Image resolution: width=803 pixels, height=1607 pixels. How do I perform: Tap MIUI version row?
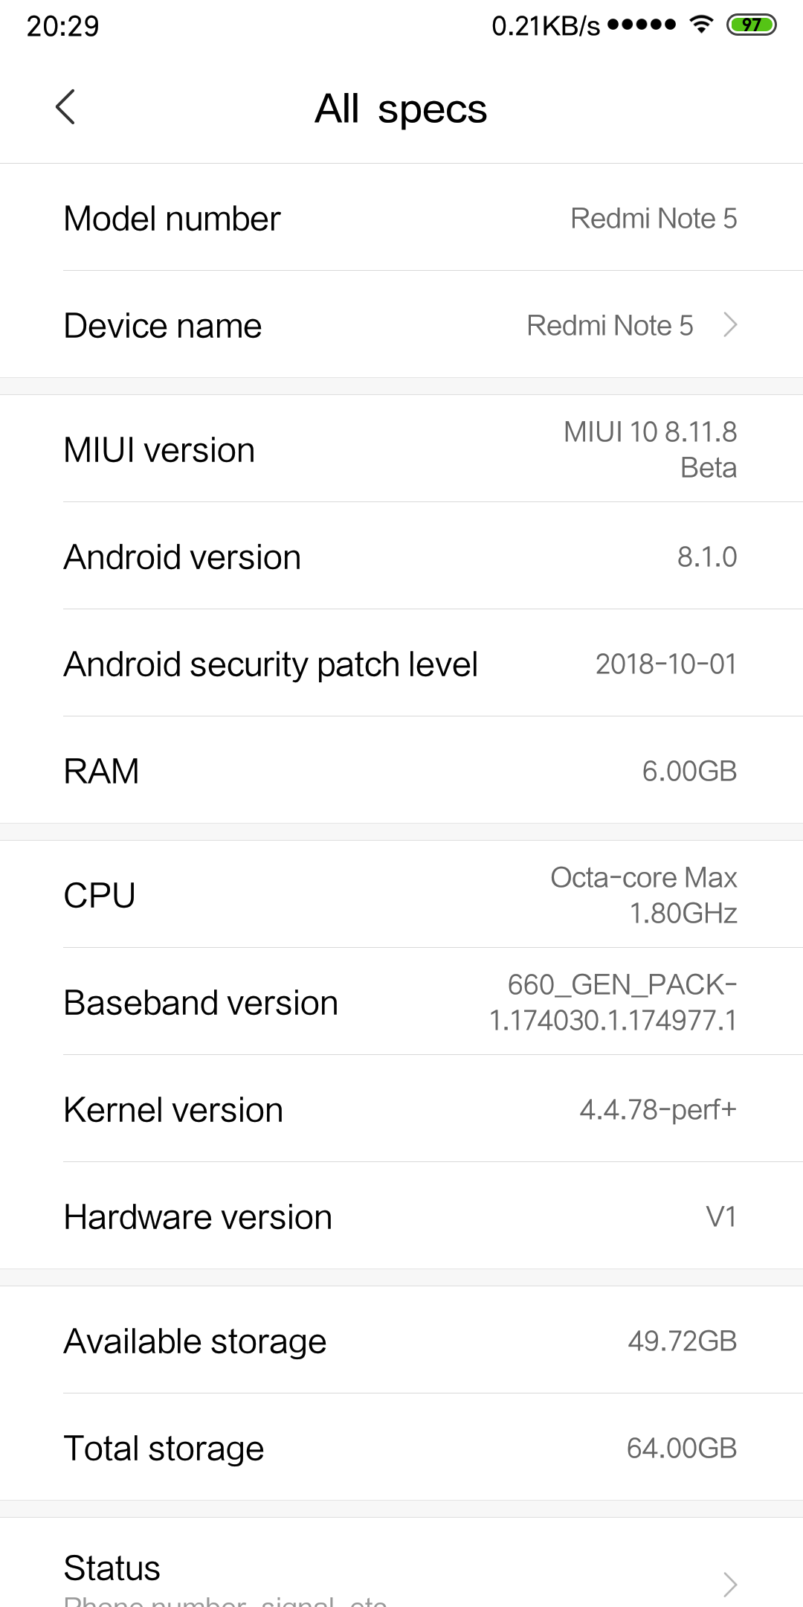point(401,449)
